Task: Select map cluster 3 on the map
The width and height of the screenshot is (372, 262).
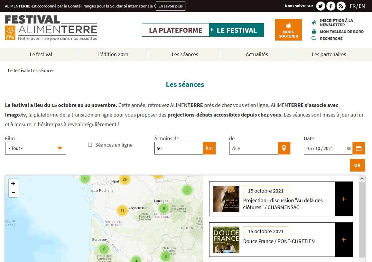Action: point(187,190)
